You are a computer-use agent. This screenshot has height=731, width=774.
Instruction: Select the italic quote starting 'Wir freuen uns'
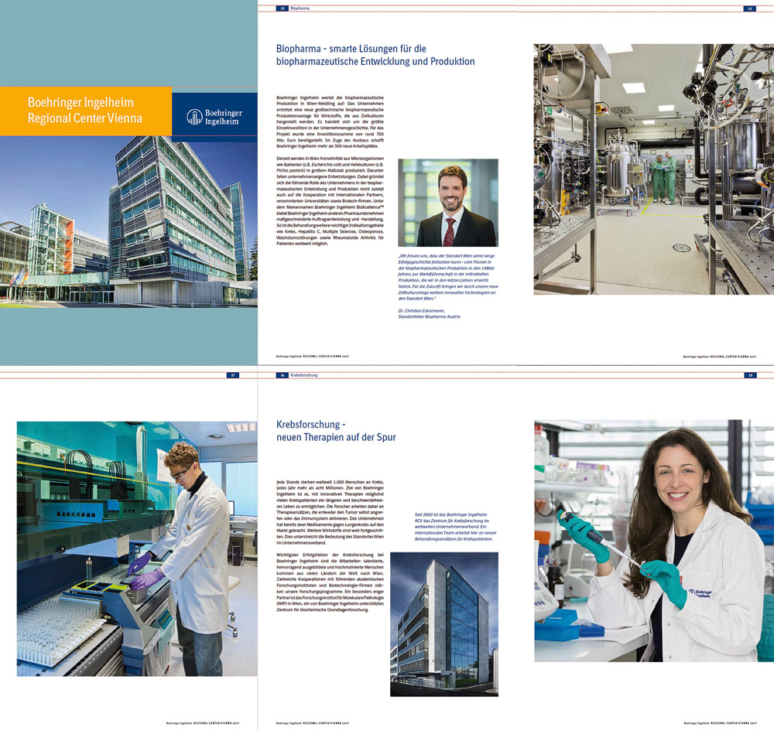448,277
